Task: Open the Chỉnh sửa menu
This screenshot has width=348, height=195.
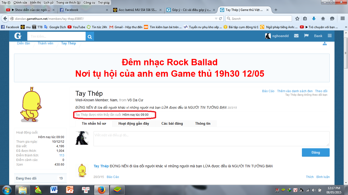Action: coord(20,3)
